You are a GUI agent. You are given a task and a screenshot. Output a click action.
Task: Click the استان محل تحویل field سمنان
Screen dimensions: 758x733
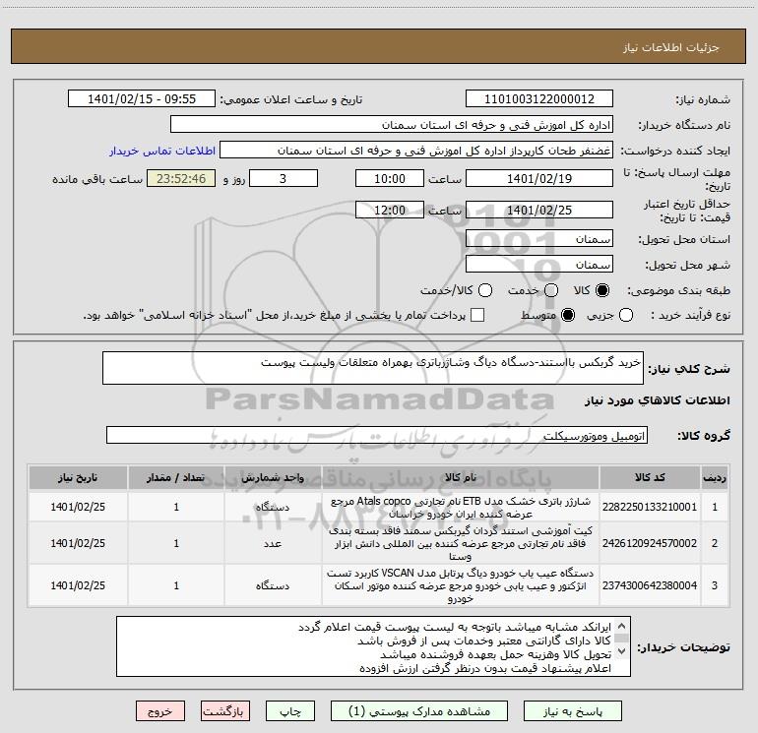tap(539, 239)
